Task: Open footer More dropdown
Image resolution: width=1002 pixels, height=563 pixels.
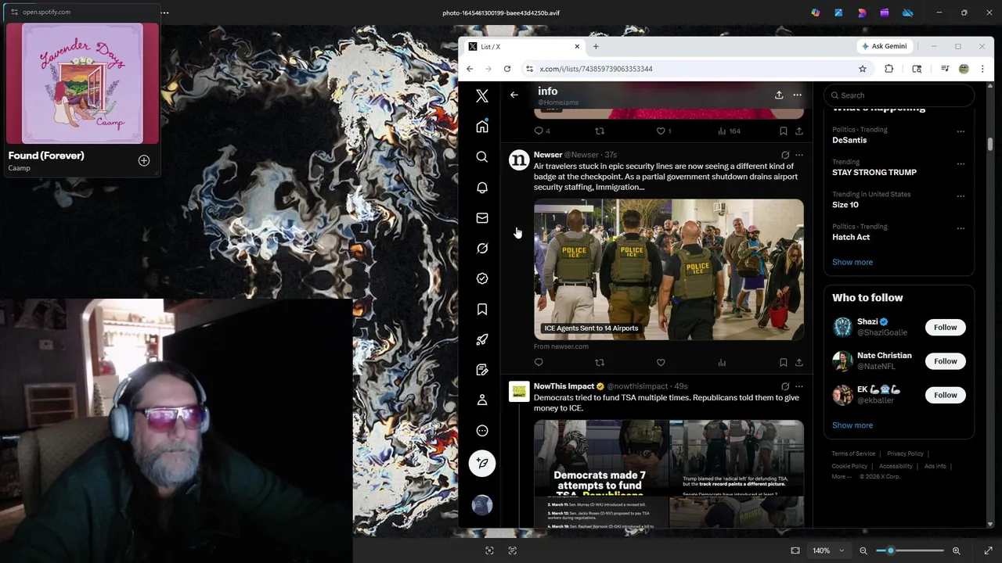Action: (841, 476)
